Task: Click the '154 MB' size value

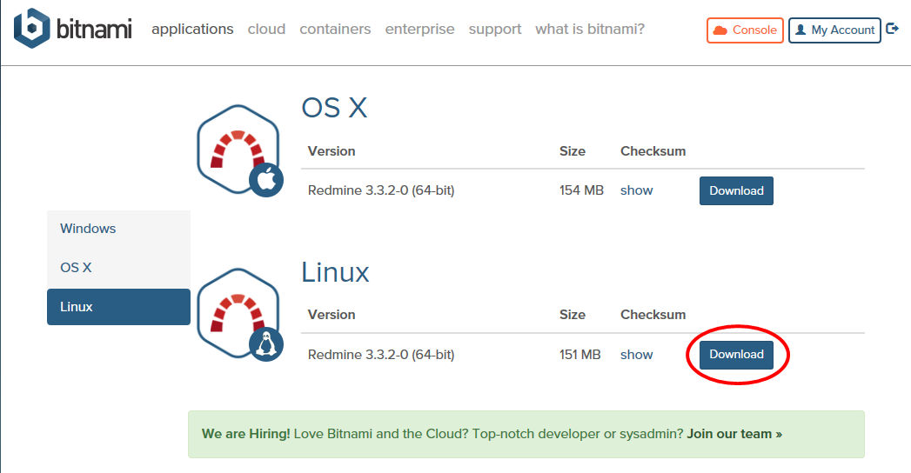Action: pyautogui.click(x=581, y=190)
